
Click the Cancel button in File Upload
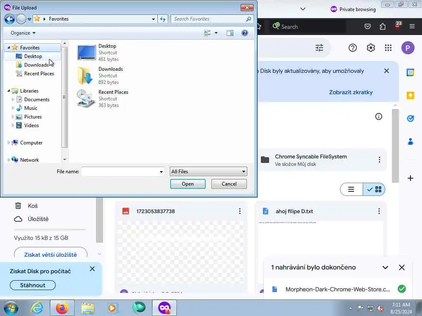coord(229,184)
